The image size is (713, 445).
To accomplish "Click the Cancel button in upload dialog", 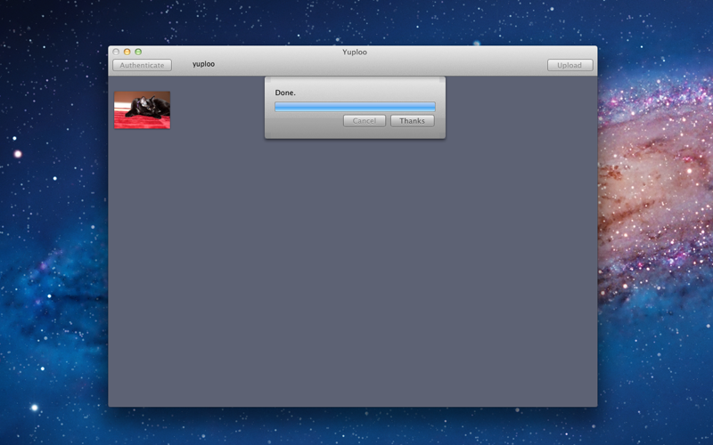I will coord(365,121).
